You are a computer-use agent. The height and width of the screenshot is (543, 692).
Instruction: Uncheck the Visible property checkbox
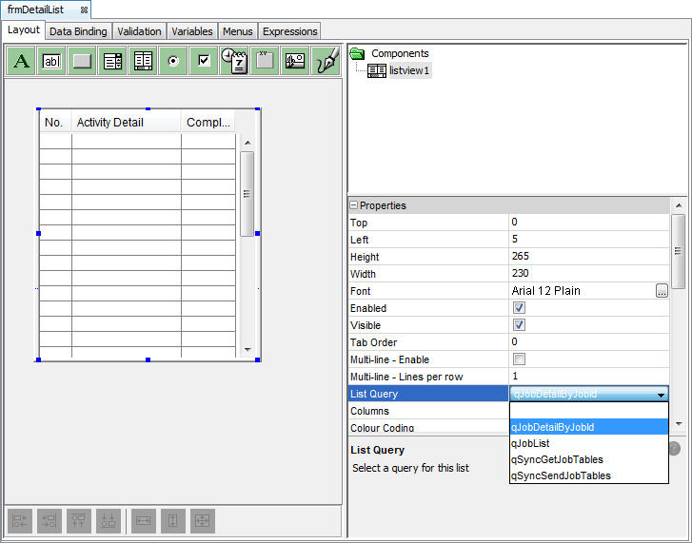pyautogui.click(x=519, y=325)
